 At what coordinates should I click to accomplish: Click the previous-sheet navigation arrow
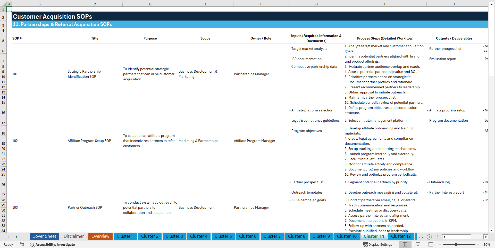tap(9, 237)
